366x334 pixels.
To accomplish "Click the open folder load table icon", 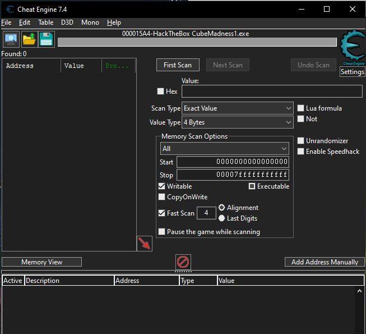I will coord(29,39).
